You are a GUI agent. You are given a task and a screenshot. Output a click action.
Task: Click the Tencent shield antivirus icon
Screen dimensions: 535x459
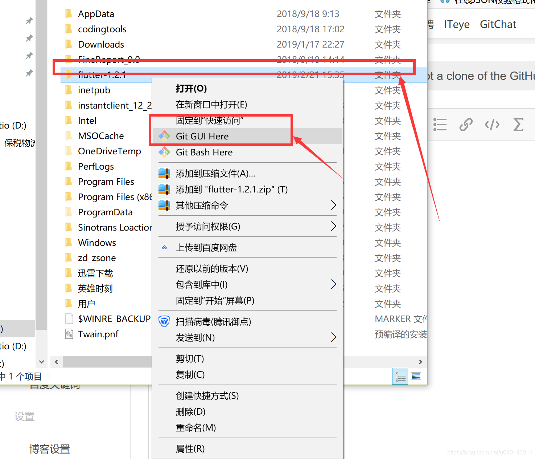(x=164, y=322)
